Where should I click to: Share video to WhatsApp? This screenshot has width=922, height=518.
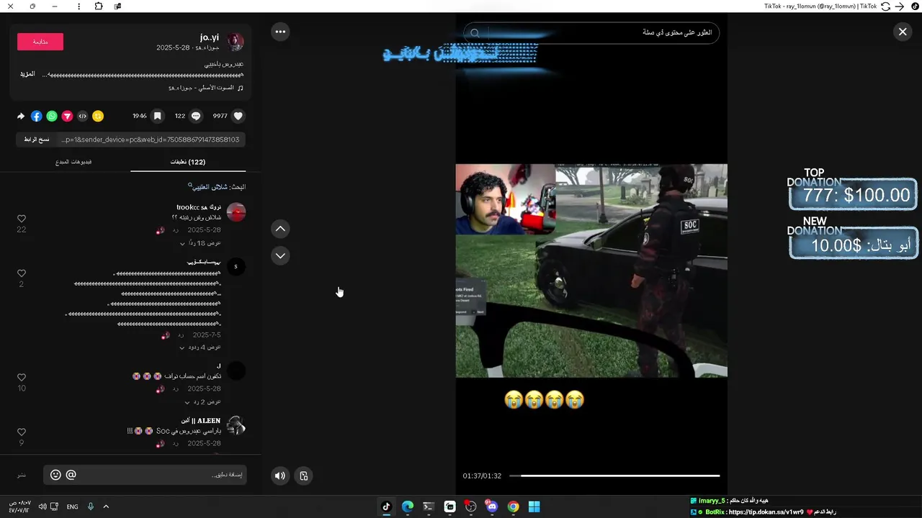[x=52, y=116]
